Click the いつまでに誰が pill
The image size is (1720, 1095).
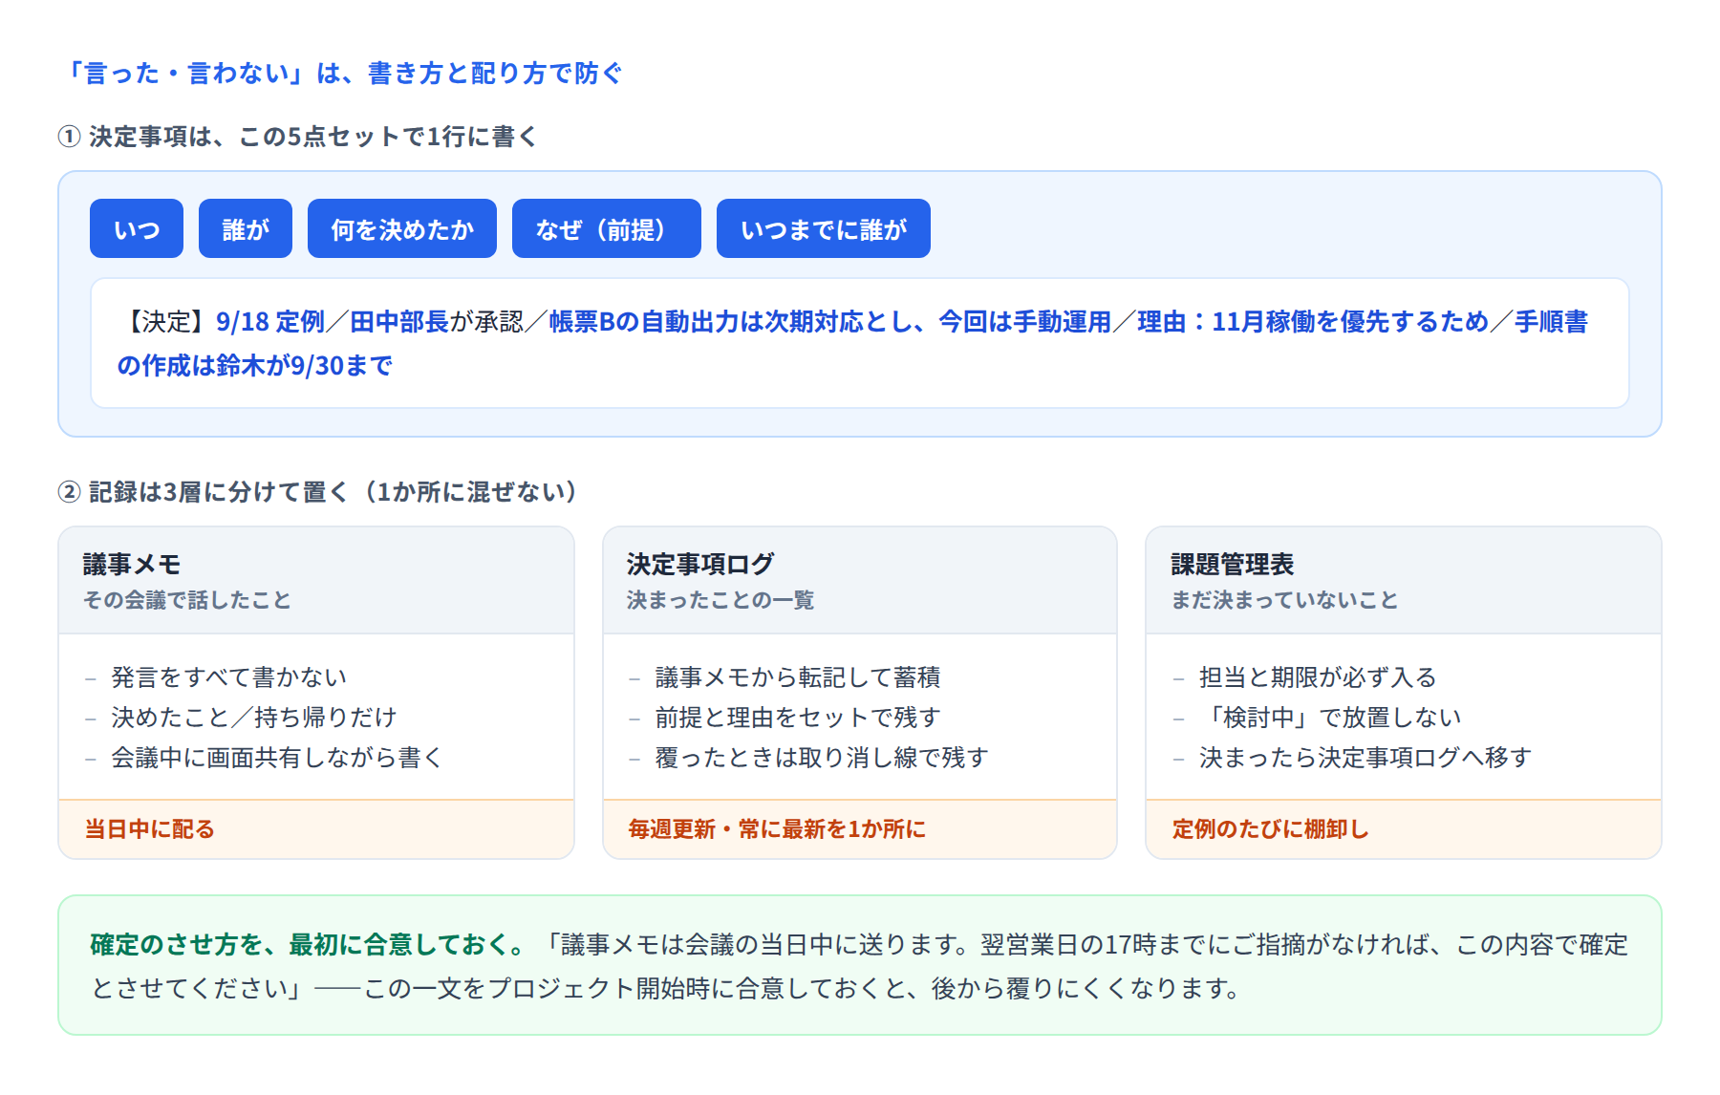pos(824,228)
